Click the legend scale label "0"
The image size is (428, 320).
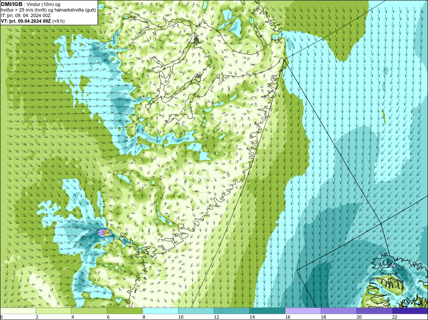point(2,317)
